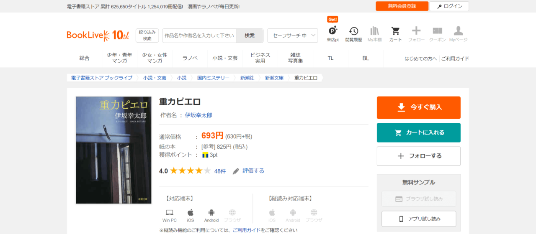Click the フォロー plus icon in header
The height and width of the screenshot is (234, 536).
click(x=416, y=33)
